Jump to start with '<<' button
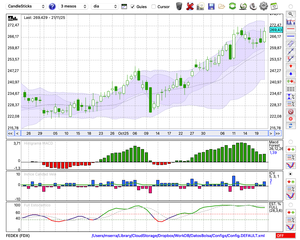 (10, 133)
